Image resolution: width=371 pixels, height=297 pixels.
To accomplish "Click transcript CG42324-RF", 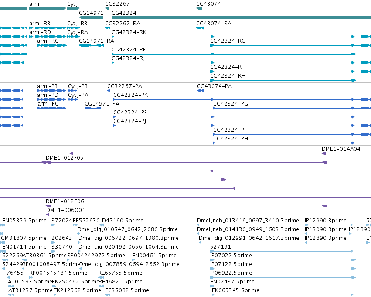I will 129,50.
